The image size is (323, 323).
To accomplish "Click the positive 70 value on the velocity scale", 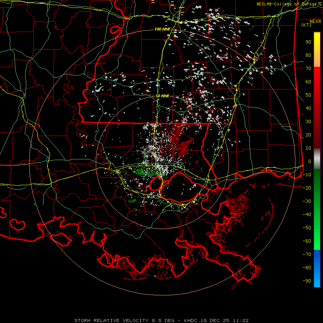I will pyautogui.click(x=308, y=69).
